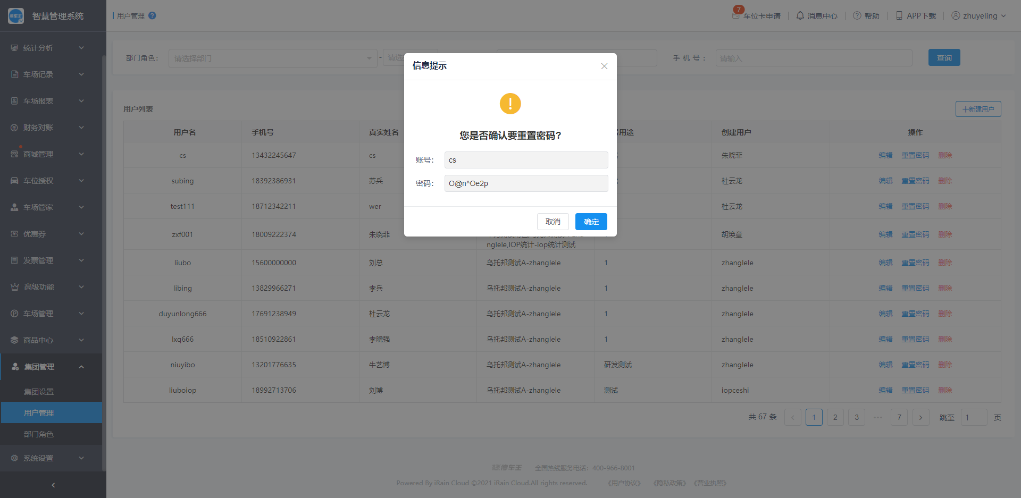Click 删除 for user niuyibo
Image resolution: width=1021 pixels, height=498 pixels.
945,365
